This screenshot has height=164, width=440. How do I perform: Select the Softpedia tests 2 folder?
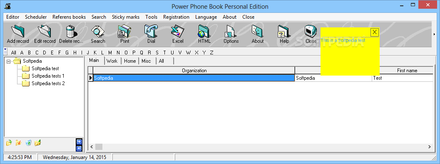tap(48, 83)
